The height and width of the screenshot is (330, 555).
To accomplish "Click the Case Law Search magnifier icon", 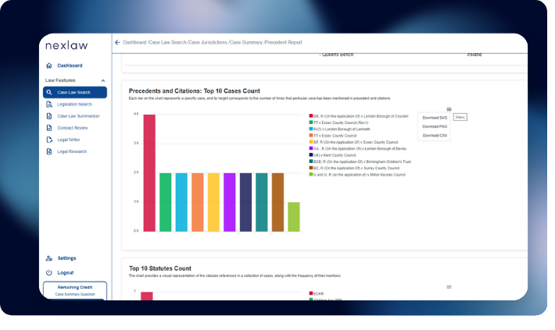I will tap(49, 93).
